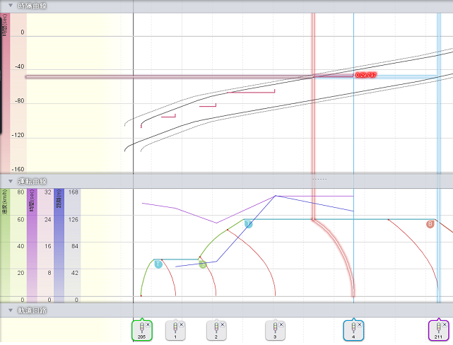Screen dimensions: 453x345
Task: Click the "-120" time axis value
Action: 18,135
